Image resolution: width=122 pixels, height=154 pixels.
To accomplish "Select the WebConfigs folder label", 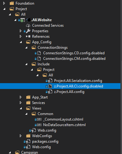I will point(42,136).
